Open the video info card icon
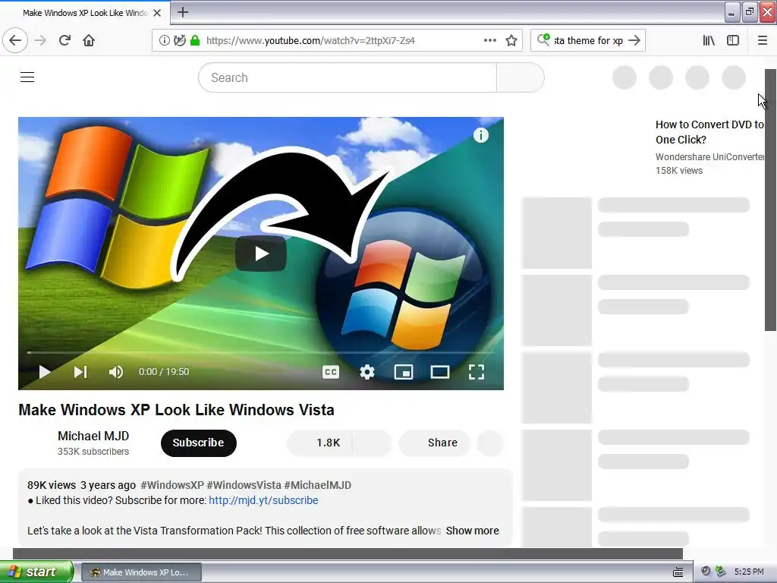The image size is (777, 583). (480, 135)
